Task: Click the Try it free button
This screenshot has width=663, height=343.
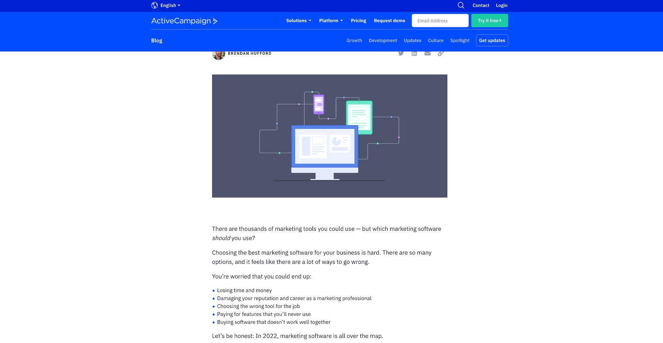Action: [489, 20]
